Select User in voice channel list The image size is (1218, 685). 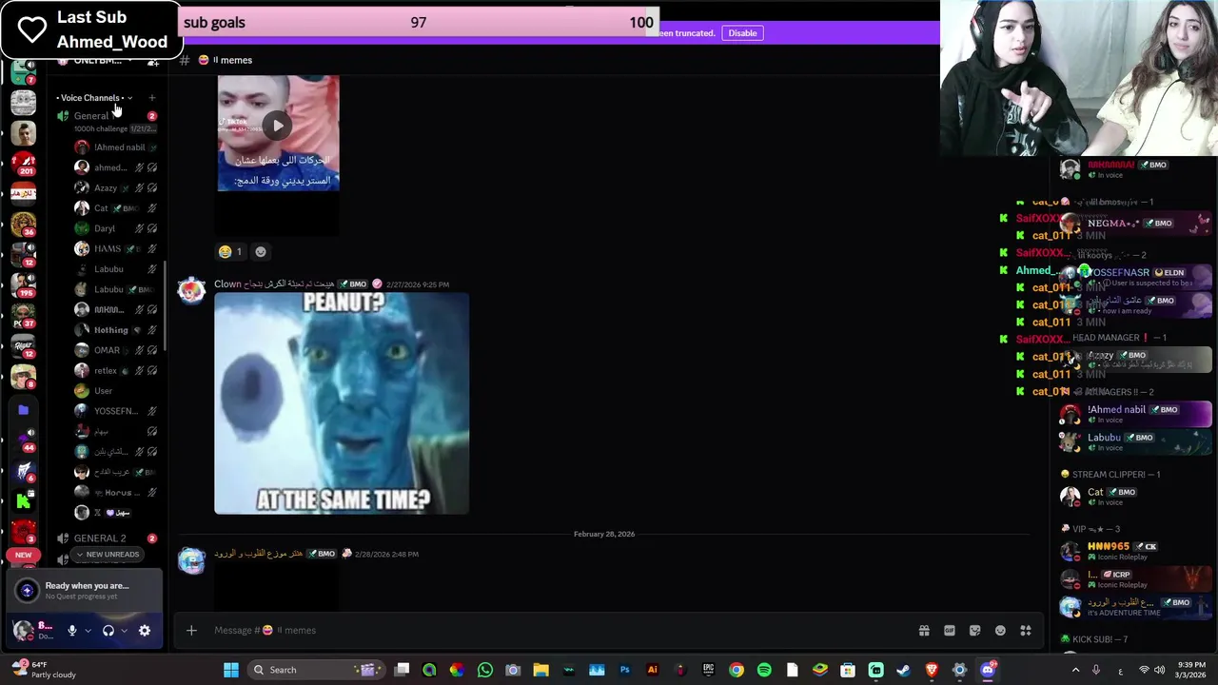114,391
